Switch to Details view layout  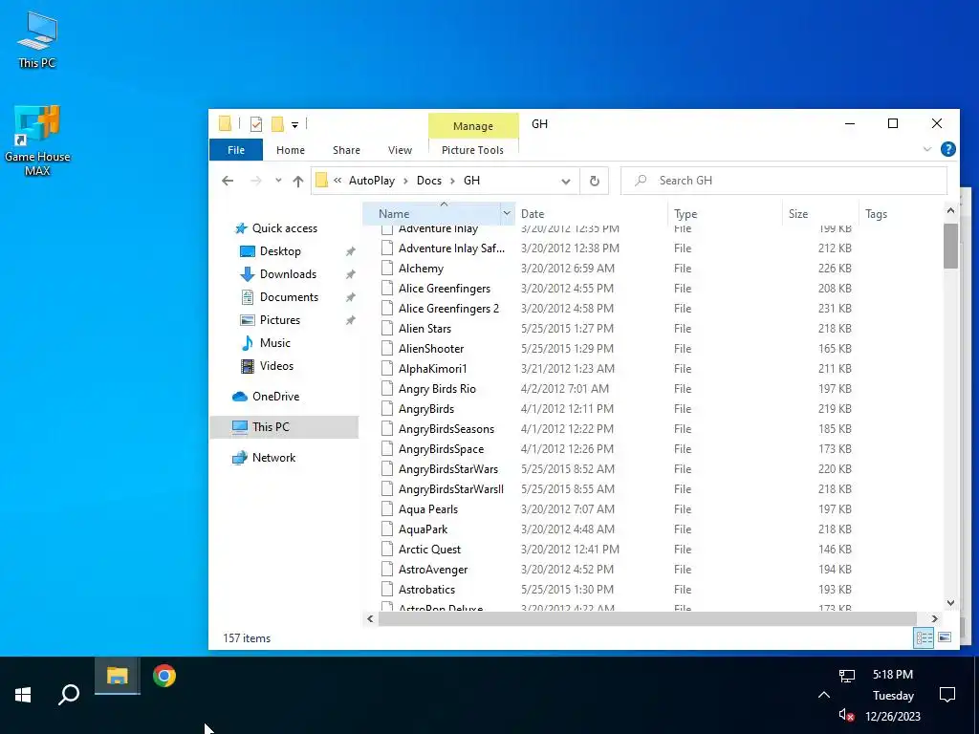(924, 637)
